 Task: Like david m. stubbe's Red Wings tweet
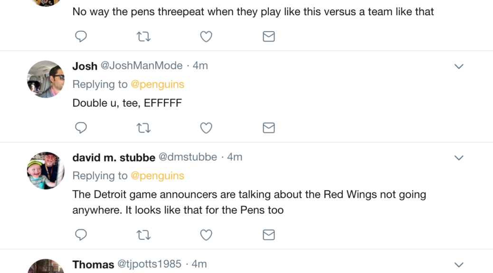206,235
